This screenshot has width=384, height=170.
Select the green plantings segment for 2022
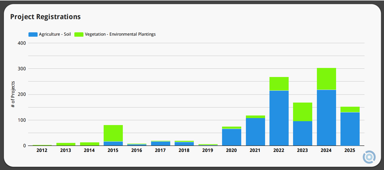[279, 84]
